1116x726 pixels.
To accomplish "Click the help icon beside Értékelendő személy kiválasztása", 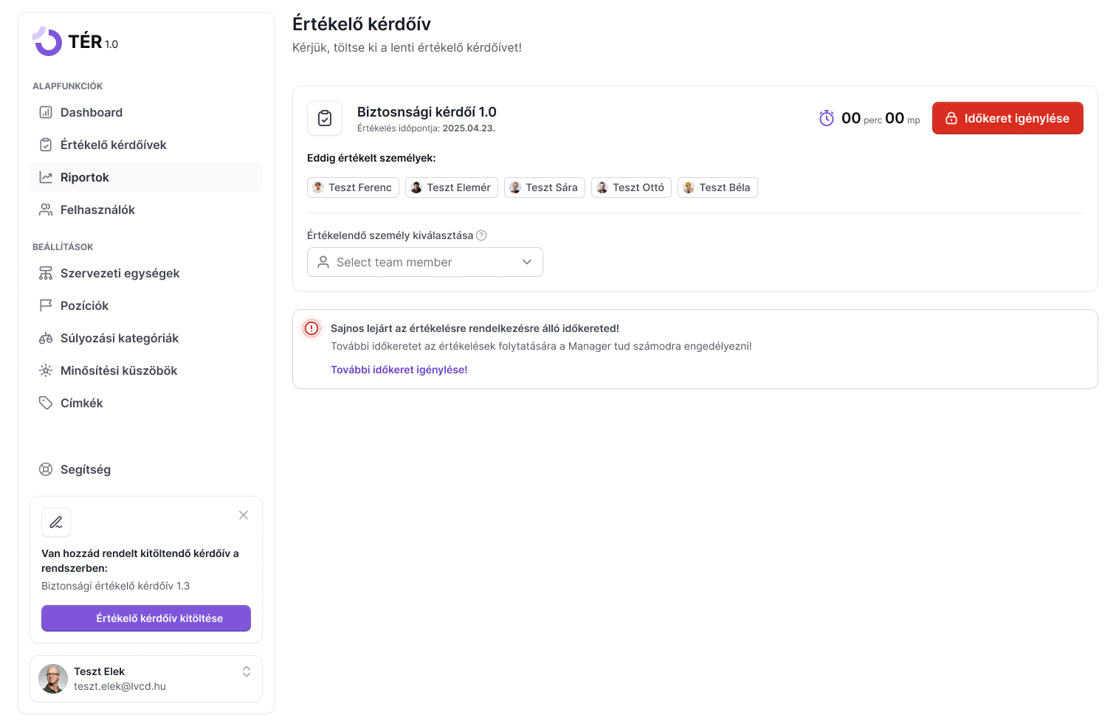I will point(481,235).
